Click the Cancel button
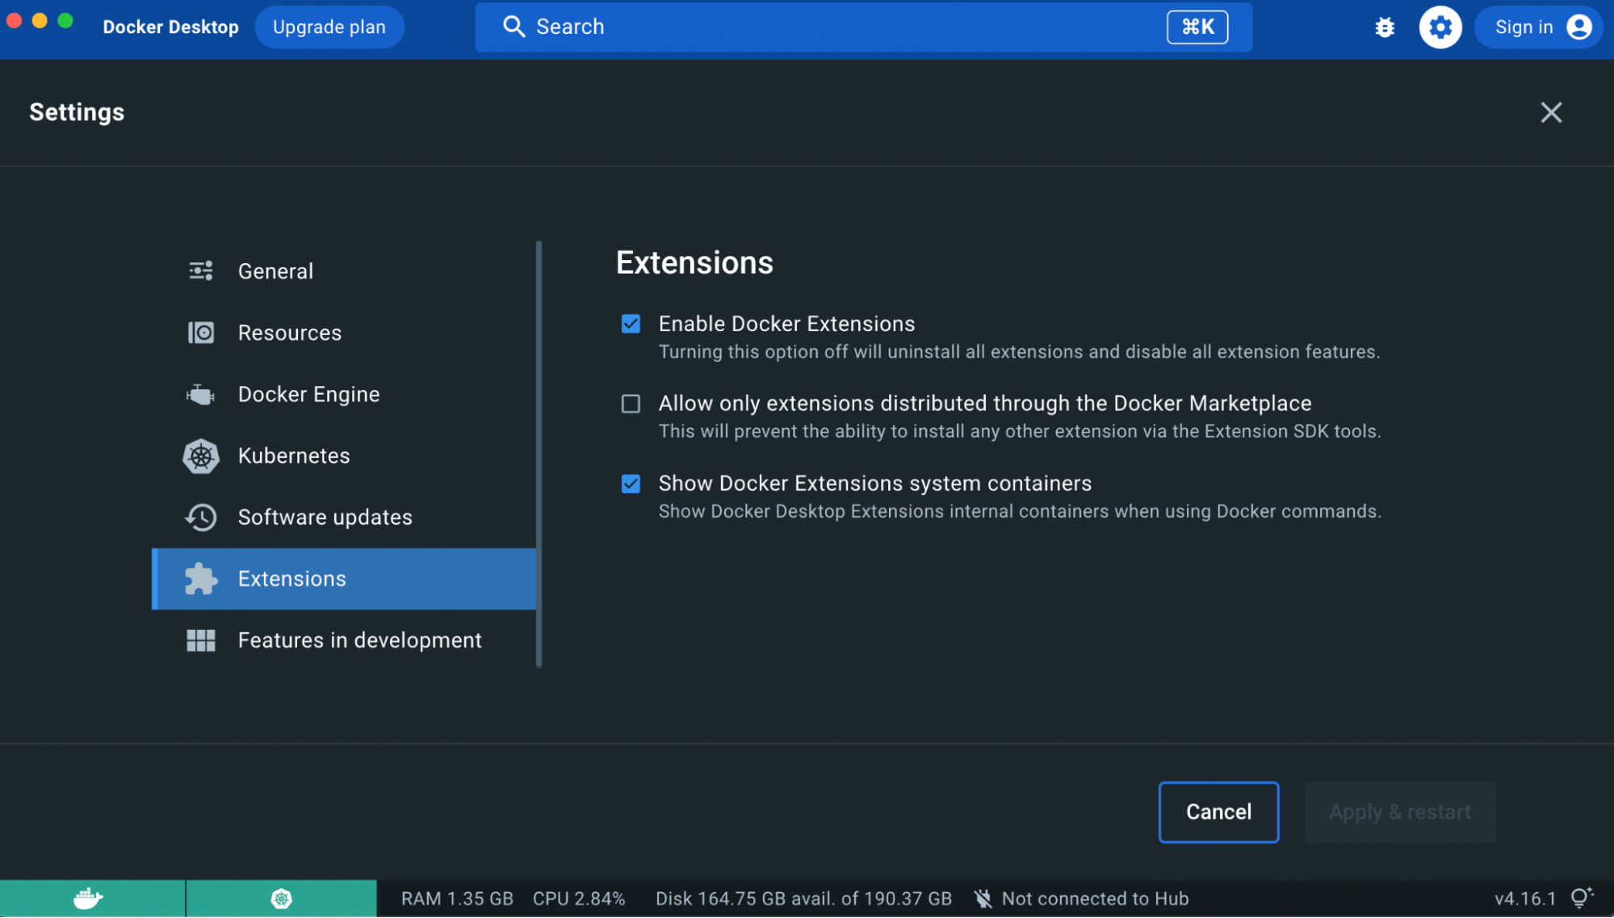Viewport: 1614px width, 918px height. click(1218, 811)
